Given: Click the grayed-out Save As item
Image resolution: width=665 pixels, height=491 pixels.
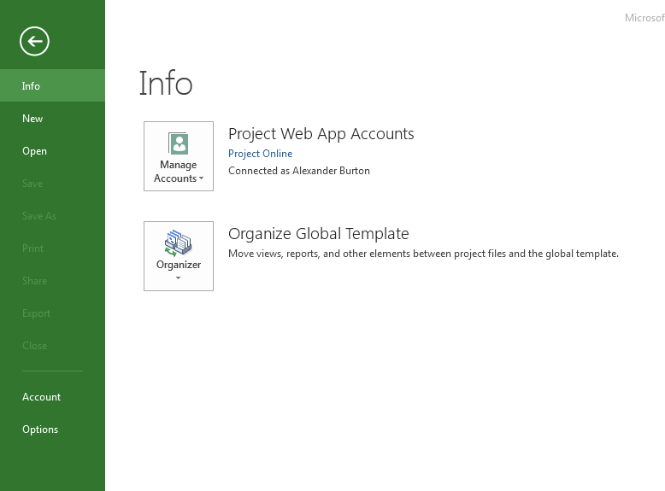Looking at the screenshot, I should coord(53,216).
